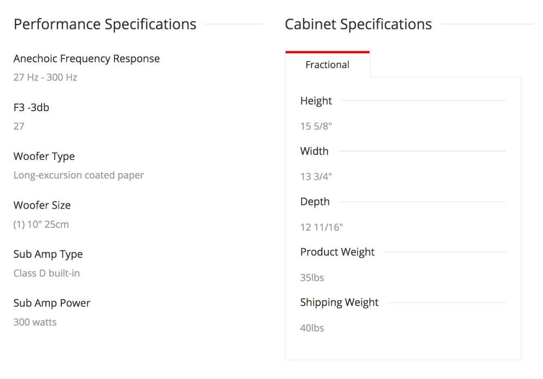
Task: Click the F3 -3db label
Action: 31,107
